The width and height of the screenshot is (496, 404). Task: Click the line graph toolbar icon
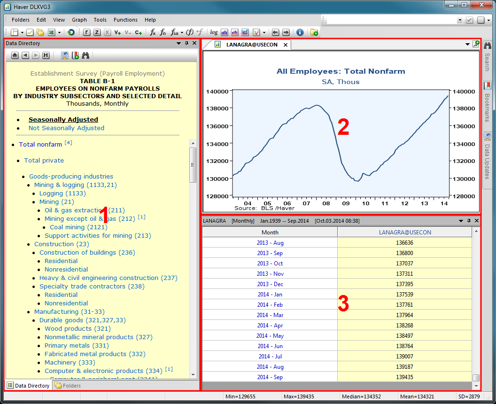tap(30, 32)
